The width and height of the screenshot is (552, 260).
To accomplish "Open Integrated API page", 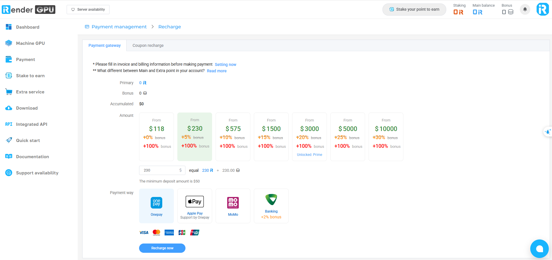I will coord(31,124).
